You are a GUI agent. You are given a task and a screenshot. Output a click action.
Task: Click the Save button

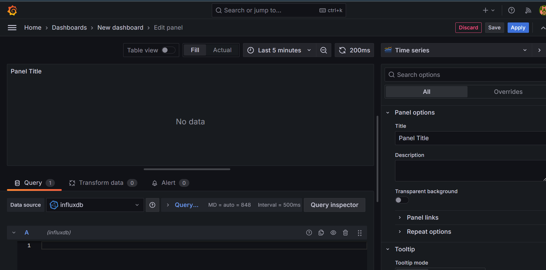point(494,28)
